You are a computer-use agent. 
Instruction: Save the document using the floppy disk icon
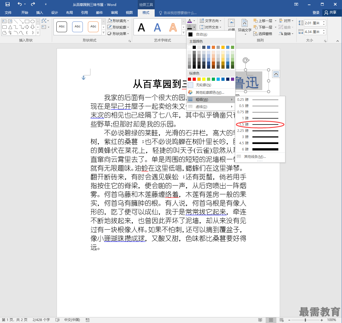click(8, 4)
